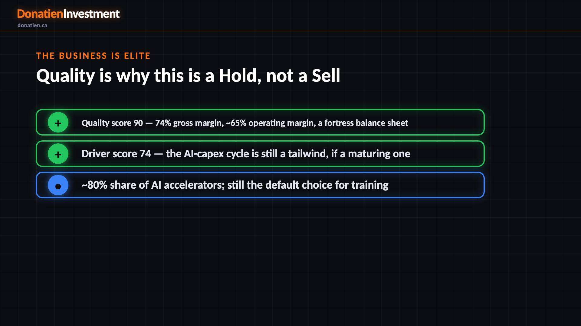Open the donatien.ca link
The height and width of the screenshot is (326, 581).
(32, 25)
